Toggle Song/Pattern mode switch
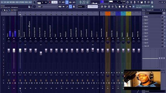Image resolution: width=166 pixels, height=93 pixels. pyautogui.click(x=39, y=2)
